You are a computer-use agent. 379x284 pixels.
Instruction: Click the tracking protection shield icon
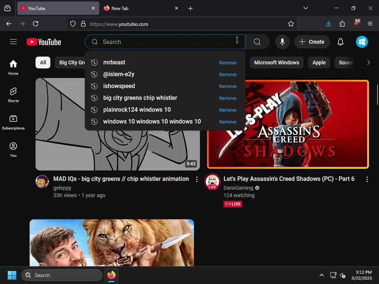click(73, 24)
